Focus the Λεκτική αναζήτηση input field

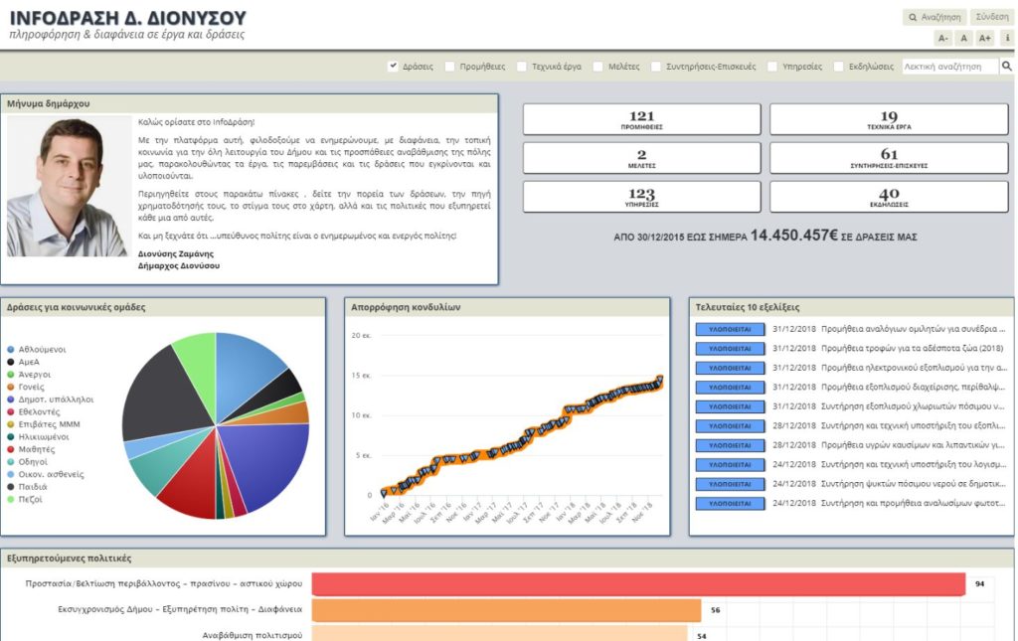[948, 67]
